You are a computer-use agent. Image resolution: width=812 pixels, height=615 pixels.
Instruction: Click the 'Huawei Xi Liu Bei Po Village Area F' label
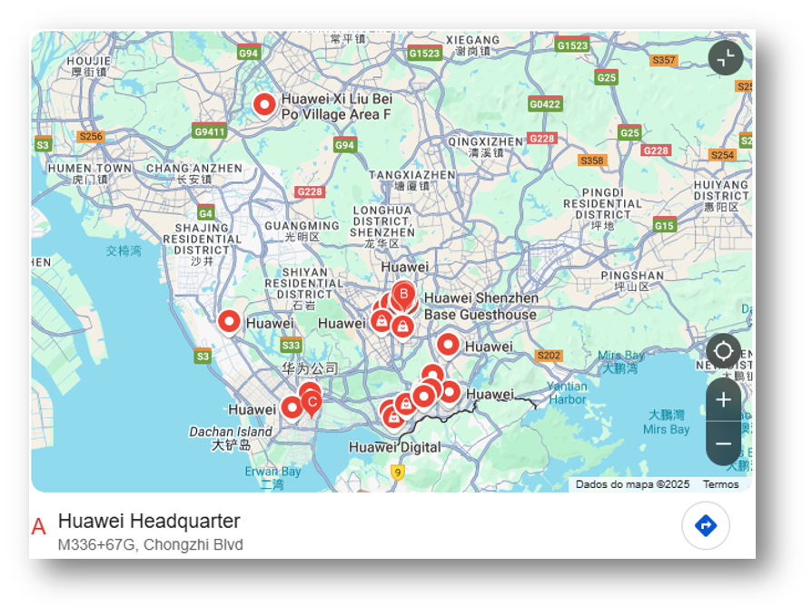click(x=337, y=106)
